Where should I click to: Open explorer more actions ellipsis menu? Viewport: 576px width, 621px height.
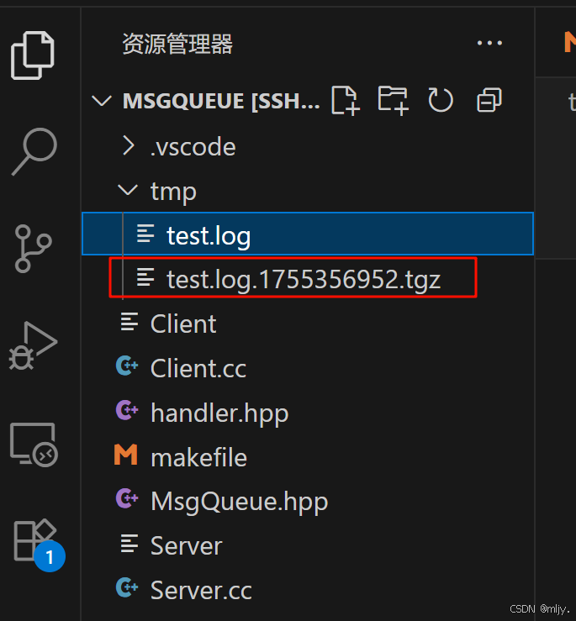point(489,43)
